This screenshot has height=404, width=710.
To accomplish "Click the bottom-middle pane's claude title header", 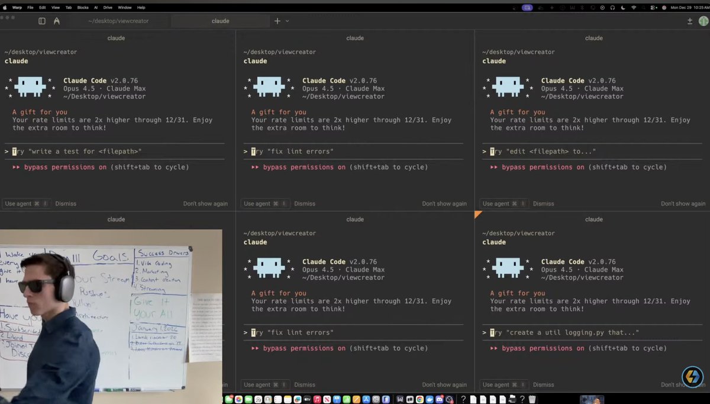I will point(355,219).
